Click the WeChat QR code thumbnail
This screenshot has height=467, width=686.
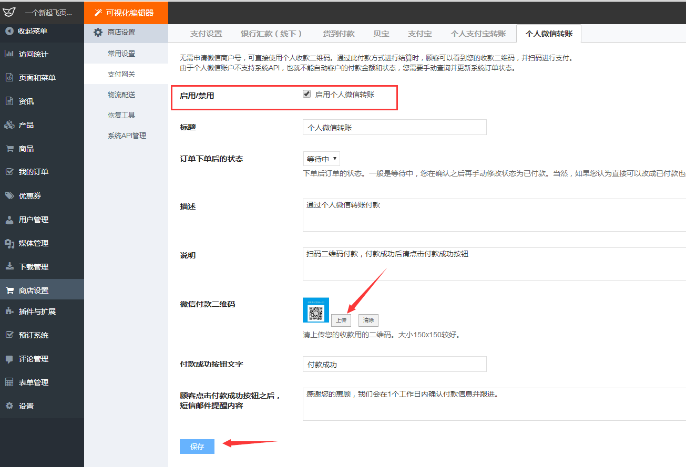click(x=316, y=310)
